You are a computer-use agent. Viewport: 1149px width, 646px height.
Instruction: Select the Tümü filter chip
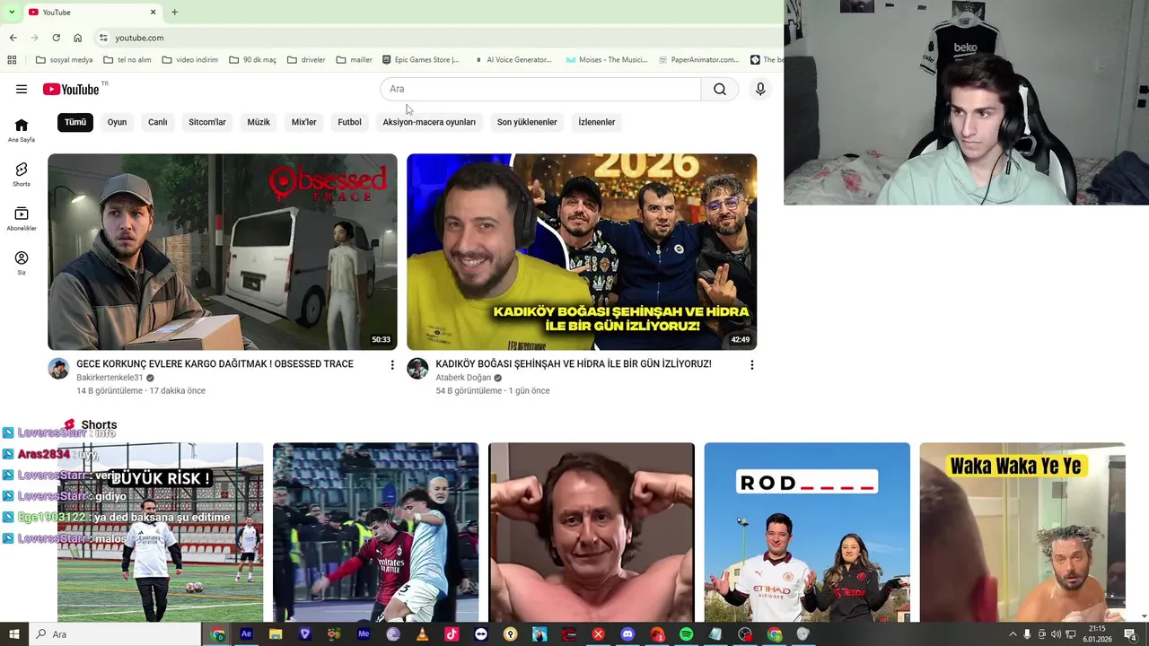pyautogui.click(x=75, y=122)
